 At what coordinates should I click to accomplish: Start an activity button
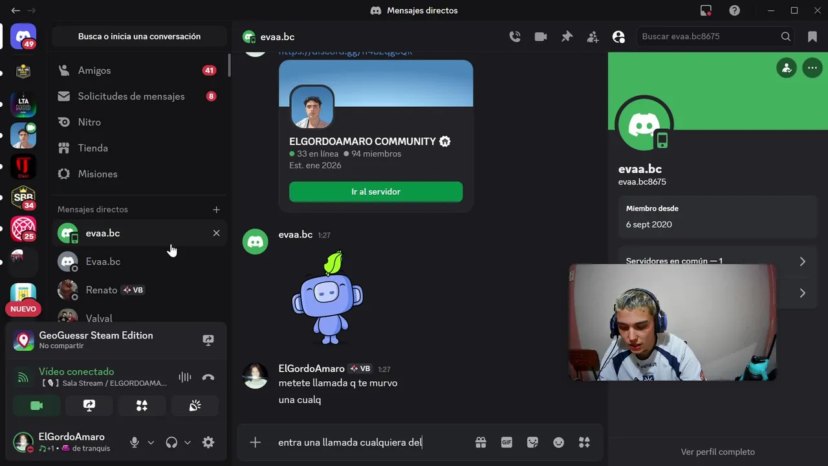coord(142,406)
